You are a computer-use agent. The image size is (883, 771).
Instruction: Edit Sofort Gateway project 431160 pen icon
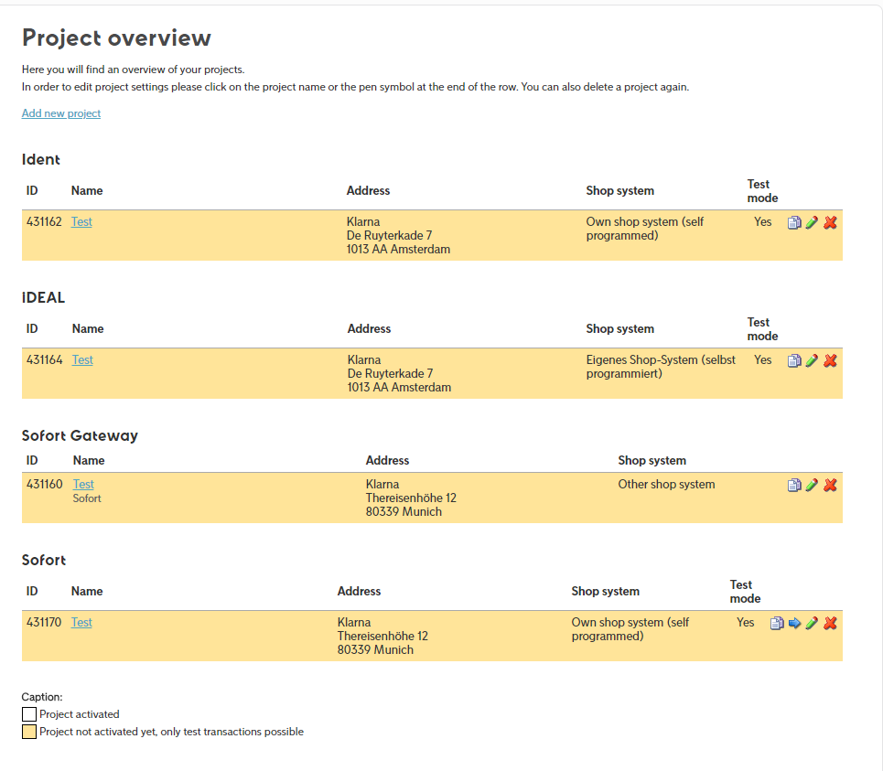[812, 485]
